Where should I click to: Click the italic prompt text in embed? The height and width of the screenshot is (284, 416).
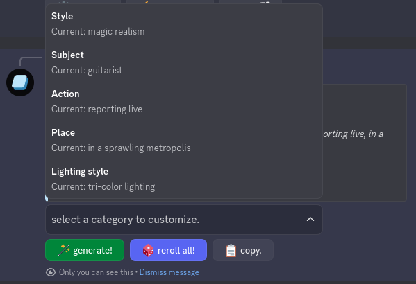coord(353,134)
